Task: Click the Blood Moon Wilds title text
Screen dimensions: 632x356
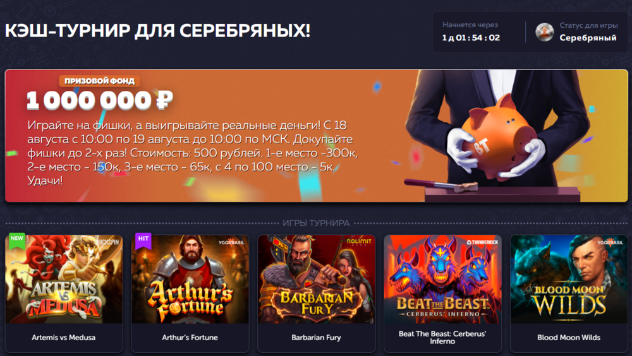Action: [x=569, y=338]
